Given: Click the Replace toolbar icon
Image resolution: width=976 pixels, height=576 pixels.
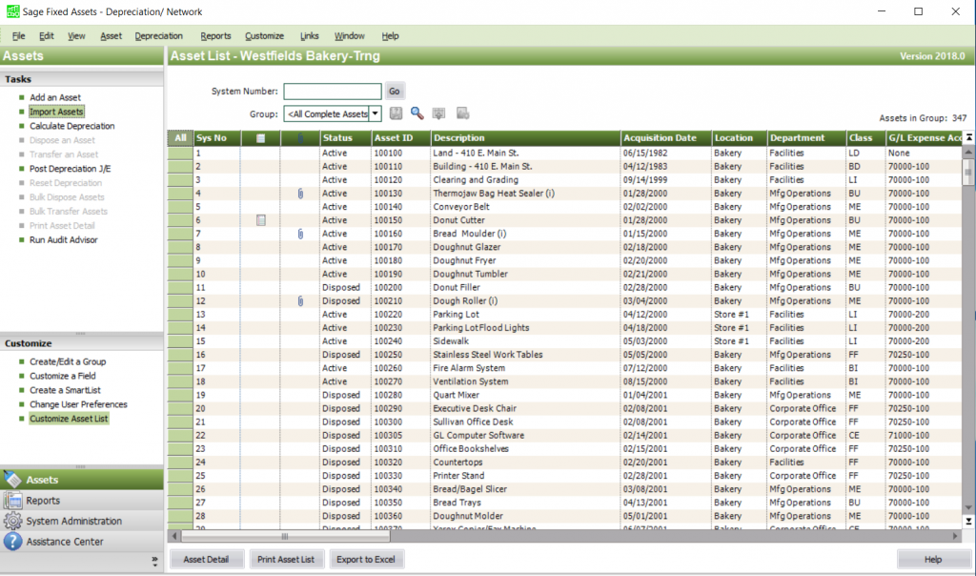Looking at the screenshot, I should click(x=438, y=114).
